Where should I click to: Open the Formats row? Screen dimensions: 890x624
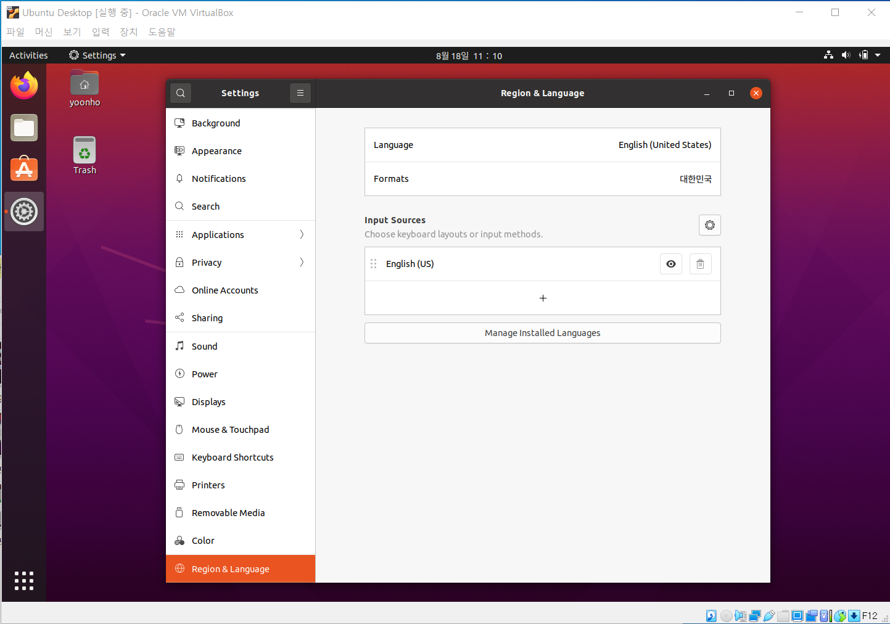(543, 179)
